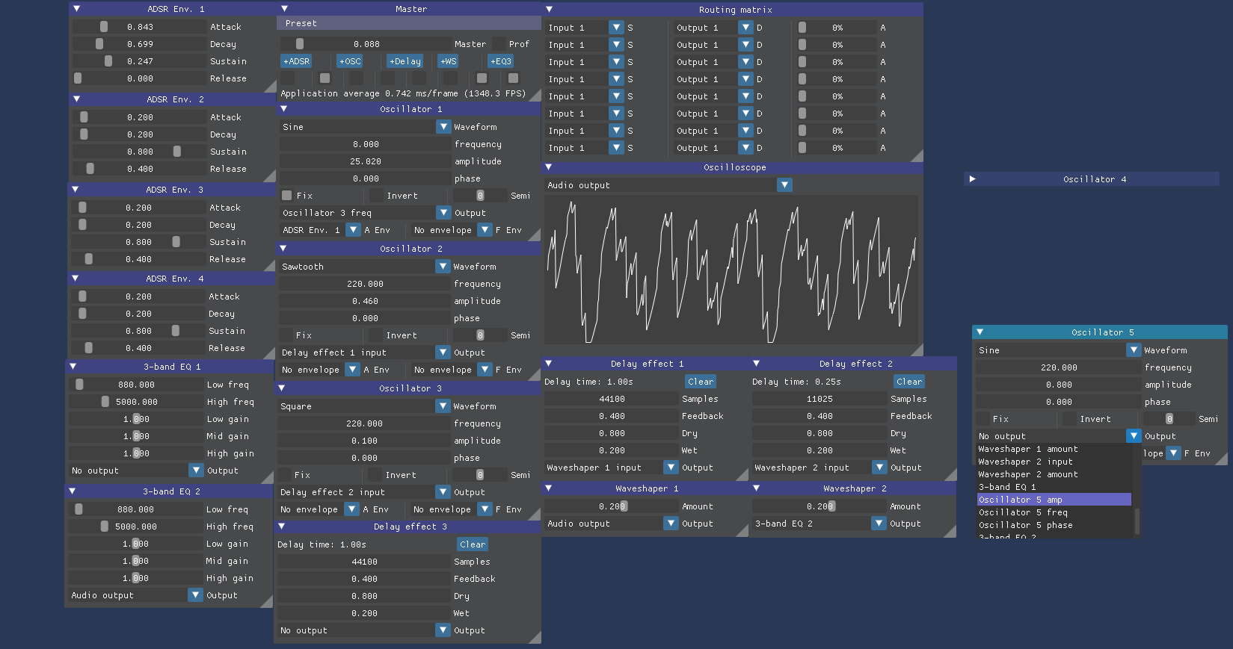
Task: Pick Oscillator 5 amp in the output list
Action: [1054, 500]
